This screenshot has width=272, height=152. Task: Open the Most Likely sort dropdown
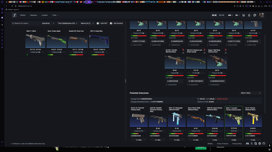[251, 93]
